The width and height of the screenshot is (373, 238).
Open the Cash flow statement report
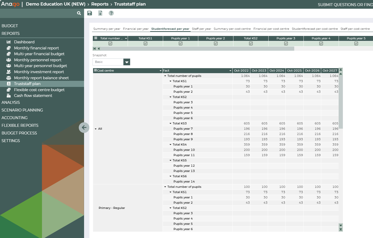click(x=33, y=96)
